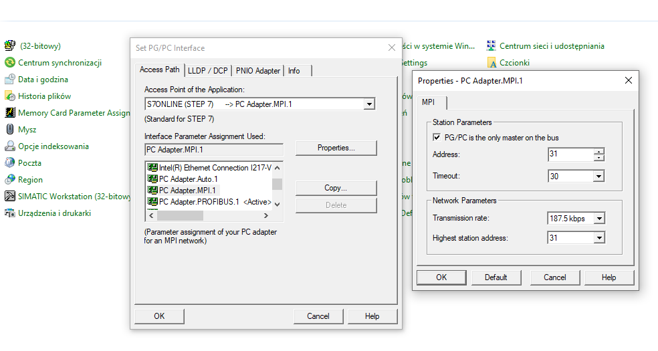
Task: Switch to the Info tab
Action: click(298, 71)
